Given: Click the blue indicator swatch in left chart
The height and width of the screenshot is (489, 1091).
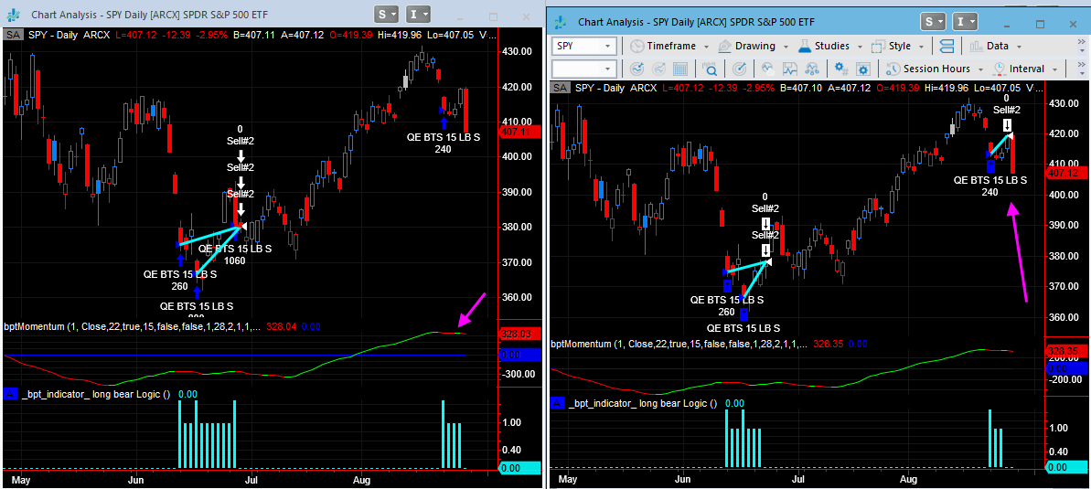Looking at the screenshot, I should pos(10,393).
